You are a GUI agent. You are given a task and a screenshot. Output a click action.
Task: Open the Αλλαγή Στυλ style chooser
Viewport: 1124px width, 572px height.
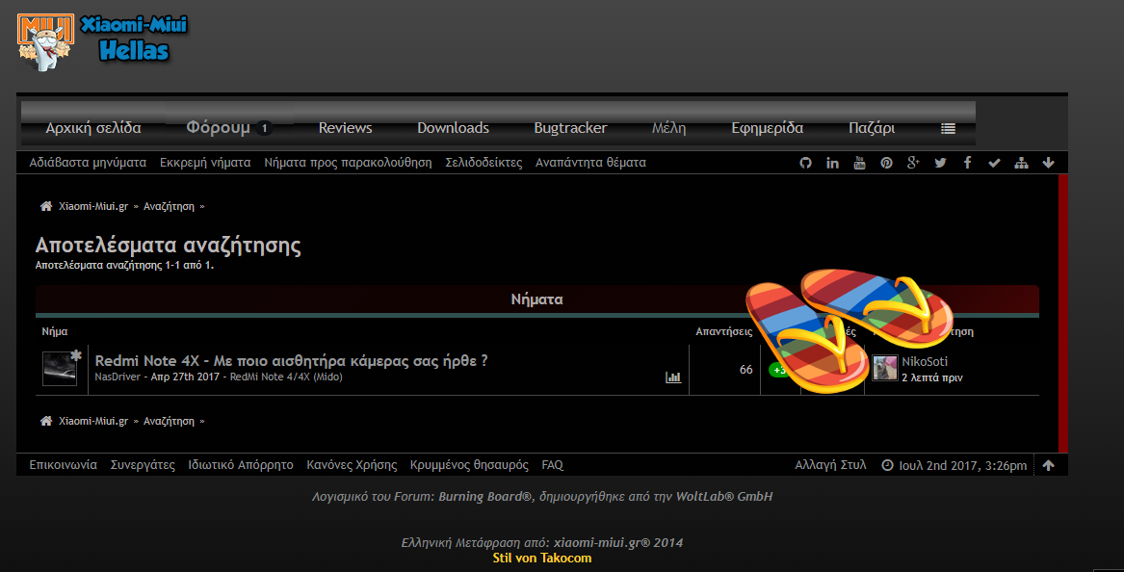click(830, 465)
